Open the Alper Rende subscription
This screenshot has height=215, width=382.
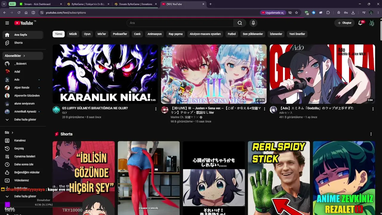pos(23,87)
